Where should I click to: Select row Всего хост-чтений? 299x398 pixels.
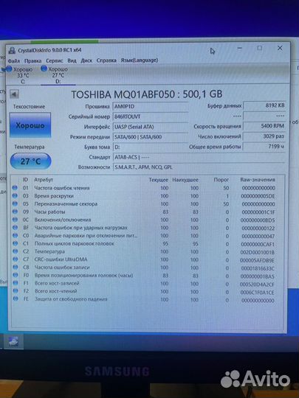click(x=147, y=291)
